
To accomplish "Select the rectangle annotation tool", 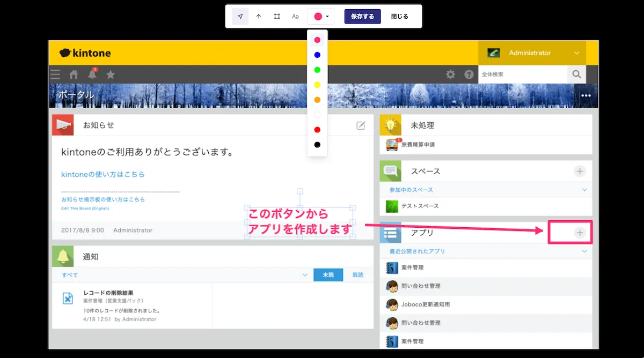I will [x=276, y=16].
